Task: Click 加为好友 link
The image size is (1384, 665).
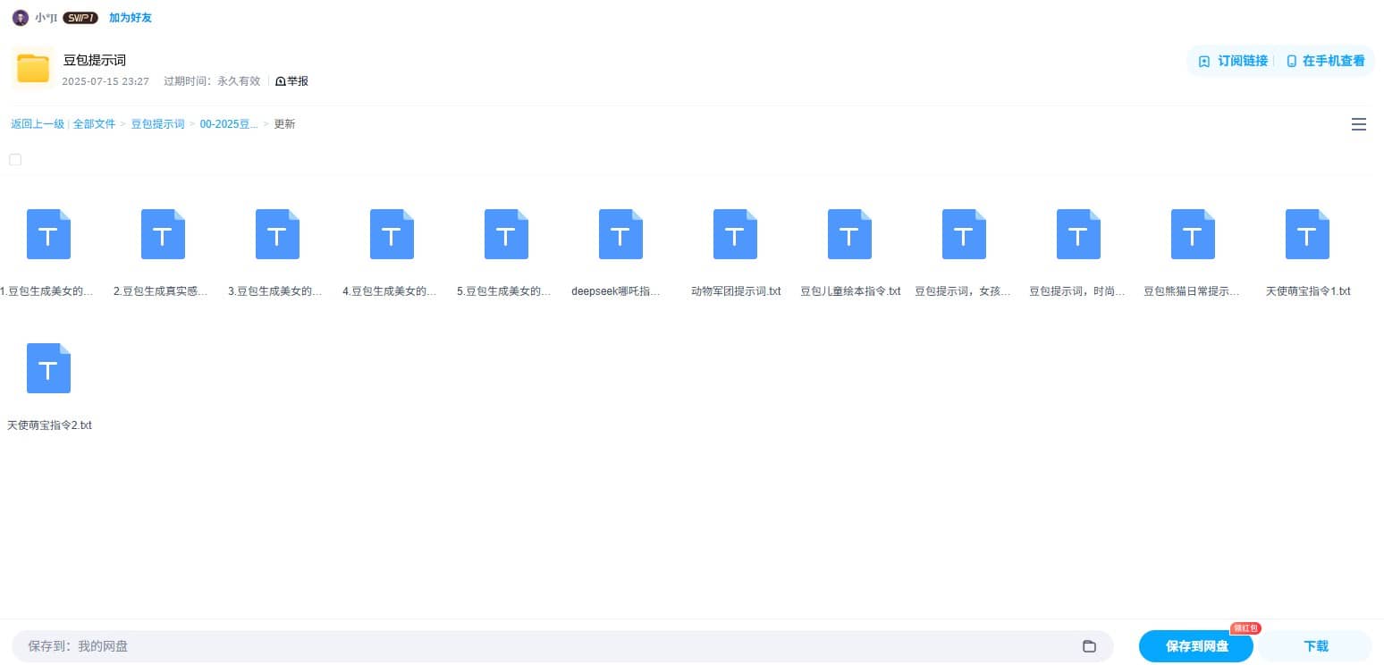Action: [x=130, y=18]
